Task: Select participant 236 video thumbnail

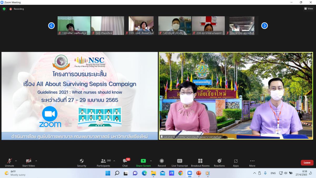Action: pyautogui.click(x=208, y=26)
